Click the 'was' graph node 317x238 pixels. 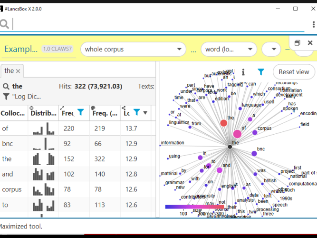(x=255, y=174)
